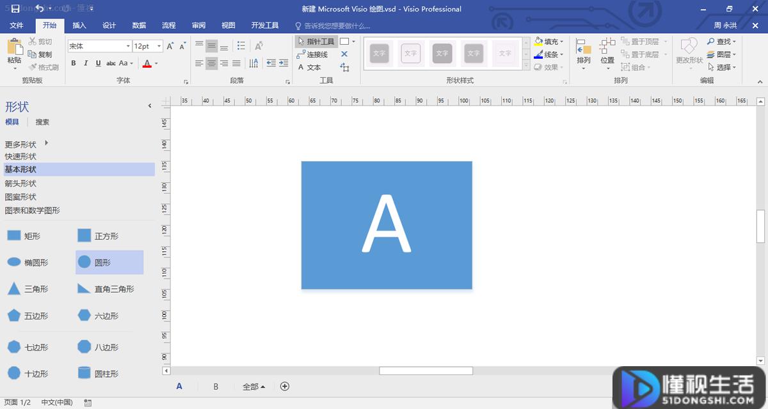
Task: Toggle Bold formatting
Action: 74,63
